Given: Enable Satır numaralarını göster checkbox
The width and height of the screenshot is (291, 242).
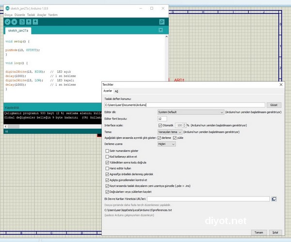Looking at the screenshot, I should coord(107,151).
